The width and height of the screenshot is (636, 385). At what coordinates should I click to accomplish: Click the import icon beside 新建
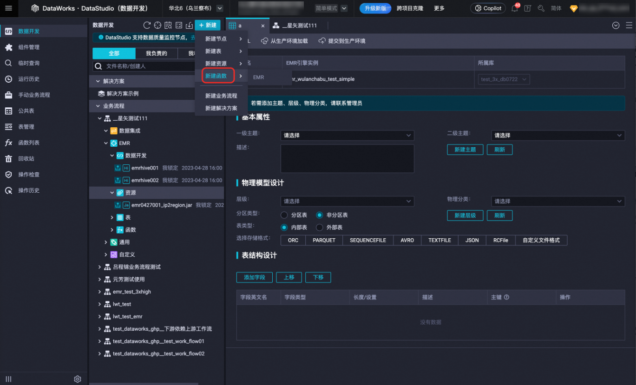click(189, 25)
